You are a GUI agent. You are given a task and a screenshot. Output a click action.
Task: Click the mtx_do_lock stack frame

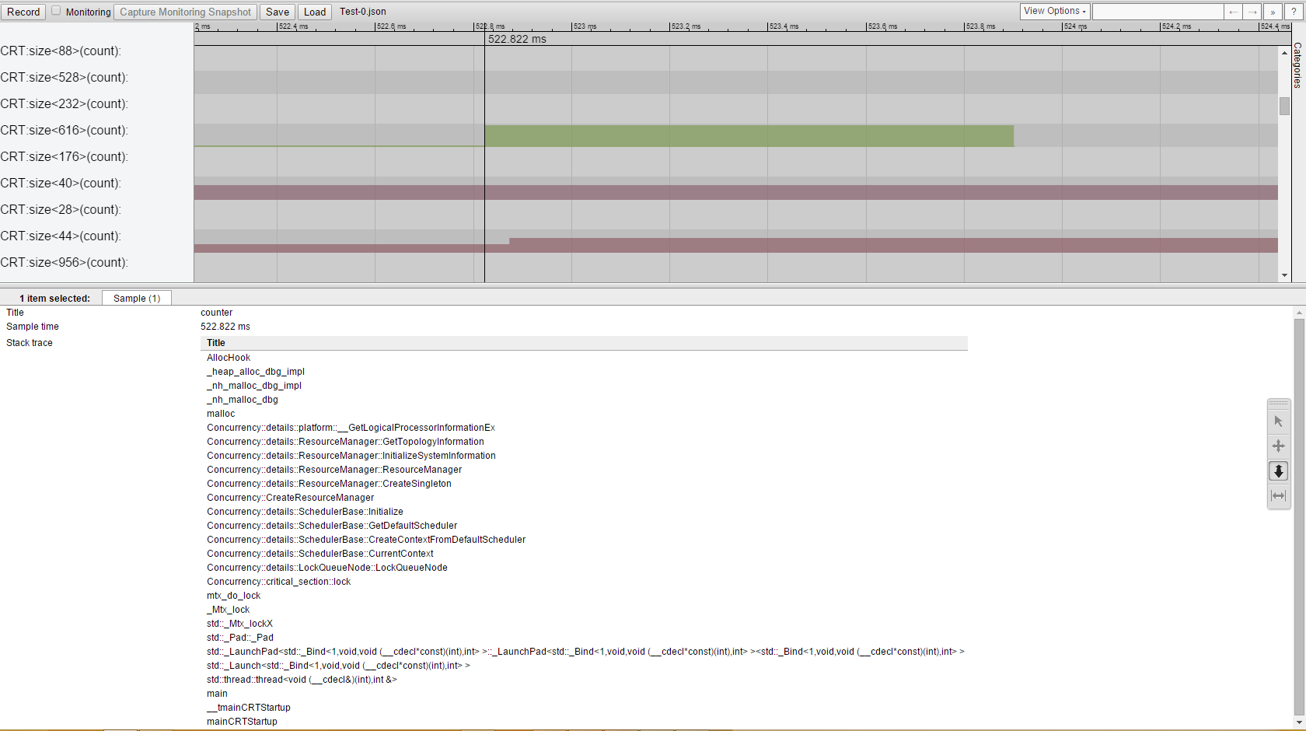click(x=233, y=596)
